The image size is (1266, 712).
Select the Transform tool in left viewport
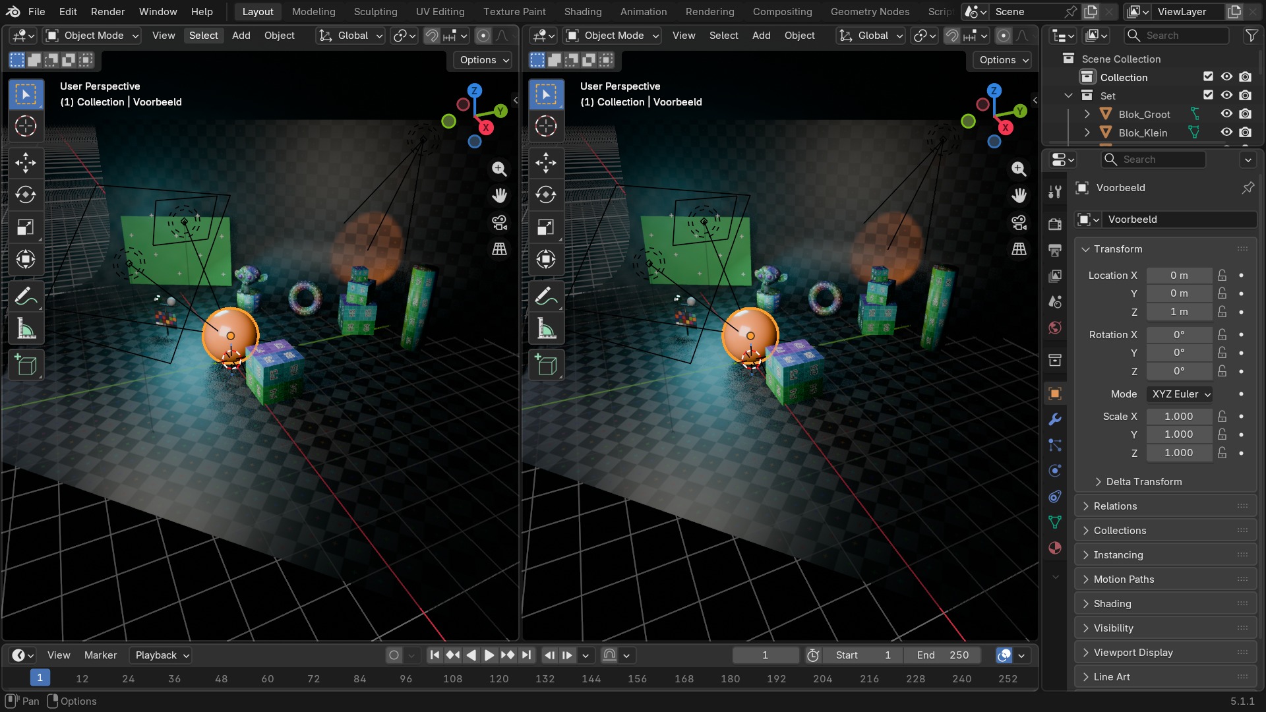coord(26,259)
